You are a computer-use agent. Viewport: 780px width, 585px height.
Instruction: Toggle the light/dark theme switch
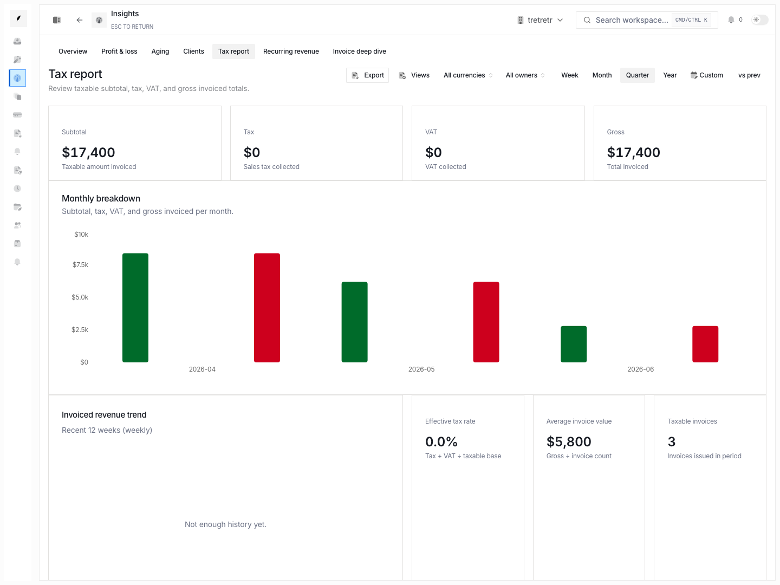coord(760,19)
